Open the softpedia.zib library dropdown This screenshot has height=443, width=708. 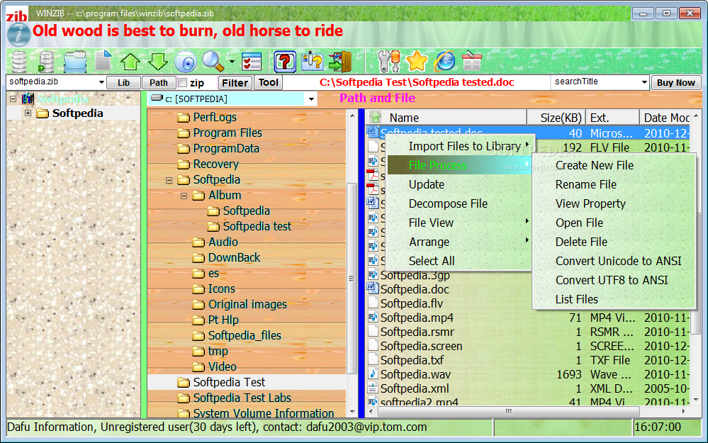tap(101, 83)
